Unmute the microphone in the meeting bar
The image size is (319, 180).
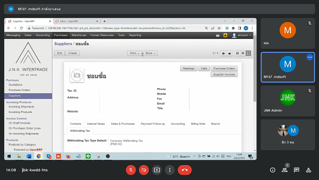131,170
